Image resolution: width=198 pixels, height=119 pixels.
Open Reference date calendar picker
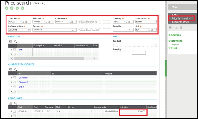pos(29,30)
